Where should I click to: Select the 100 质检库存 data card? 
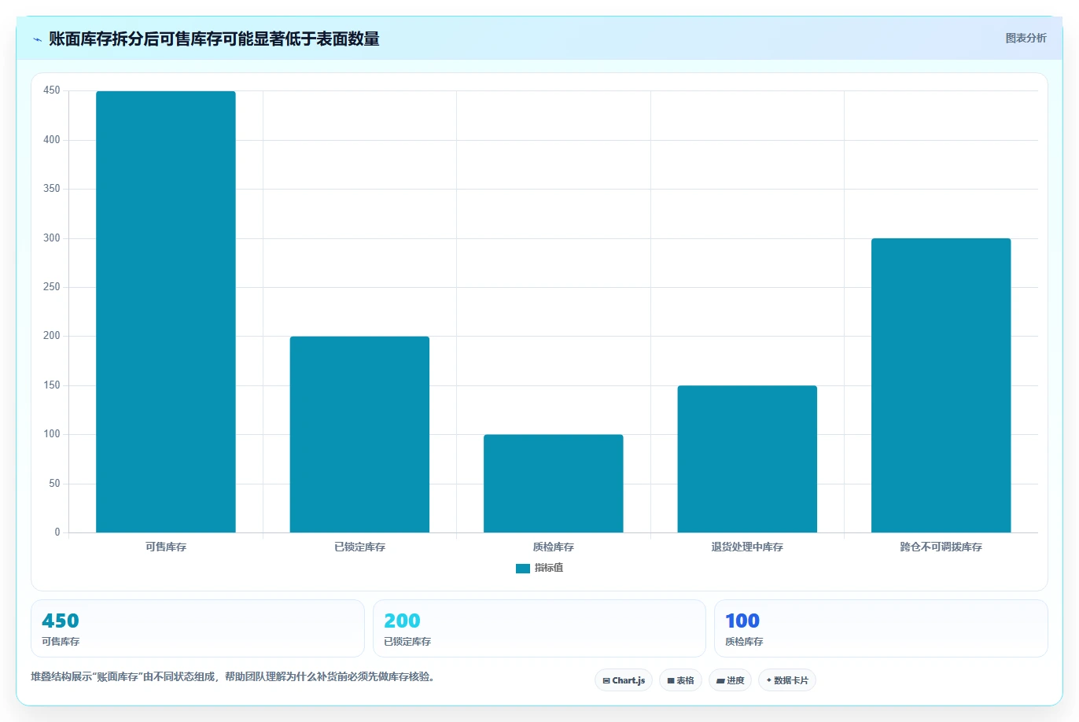[881, 628]
